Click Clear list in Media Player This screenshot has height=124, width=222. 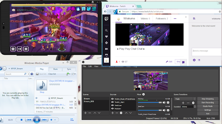52,74
